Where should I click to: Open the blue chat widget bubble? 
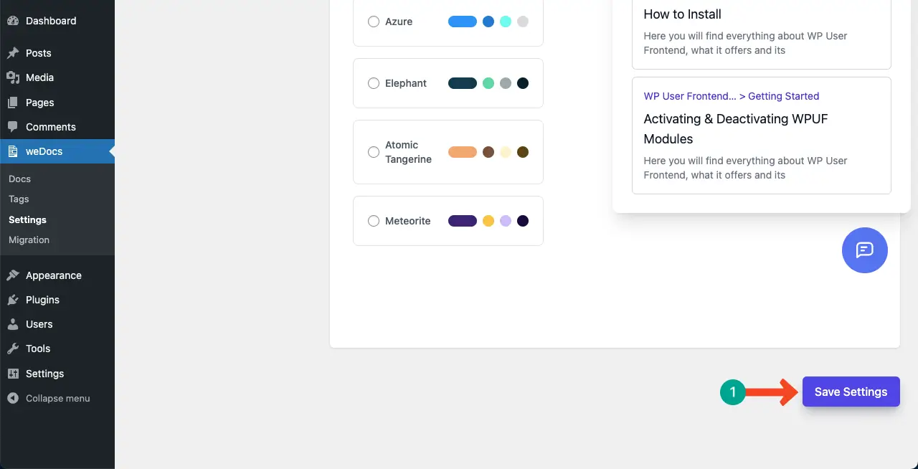click(864, 250)
